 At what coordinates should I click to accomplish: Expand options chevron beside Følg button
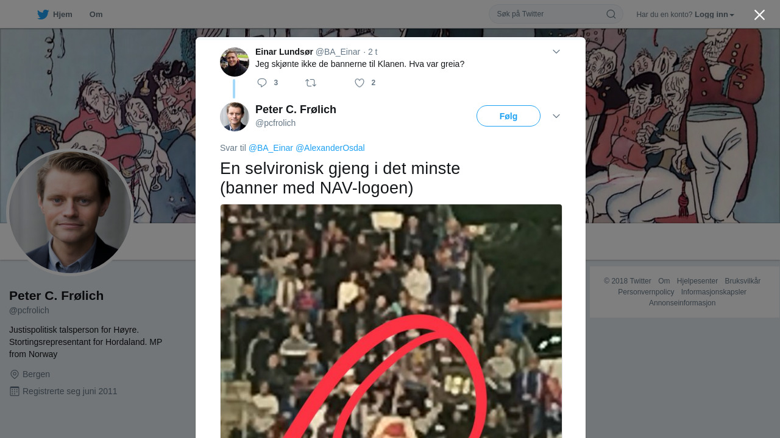pyautogui.click(x=556, y=116)
